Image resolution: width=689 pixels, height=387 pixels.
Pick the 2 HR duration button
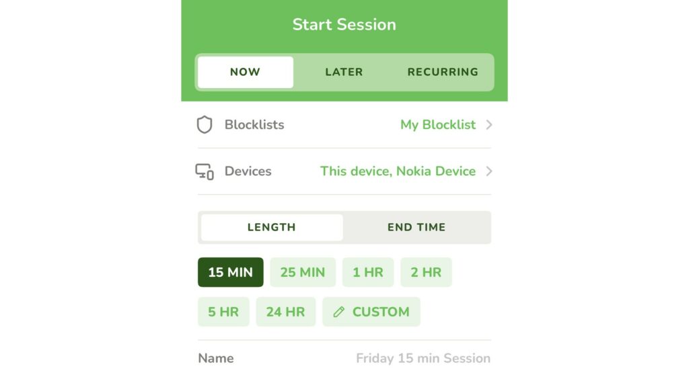426,272
